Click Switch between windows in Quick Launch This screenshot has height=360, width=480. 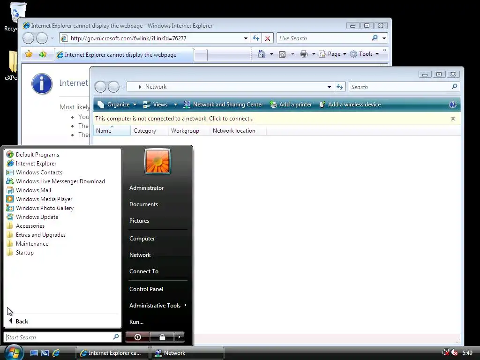point(45,353)
